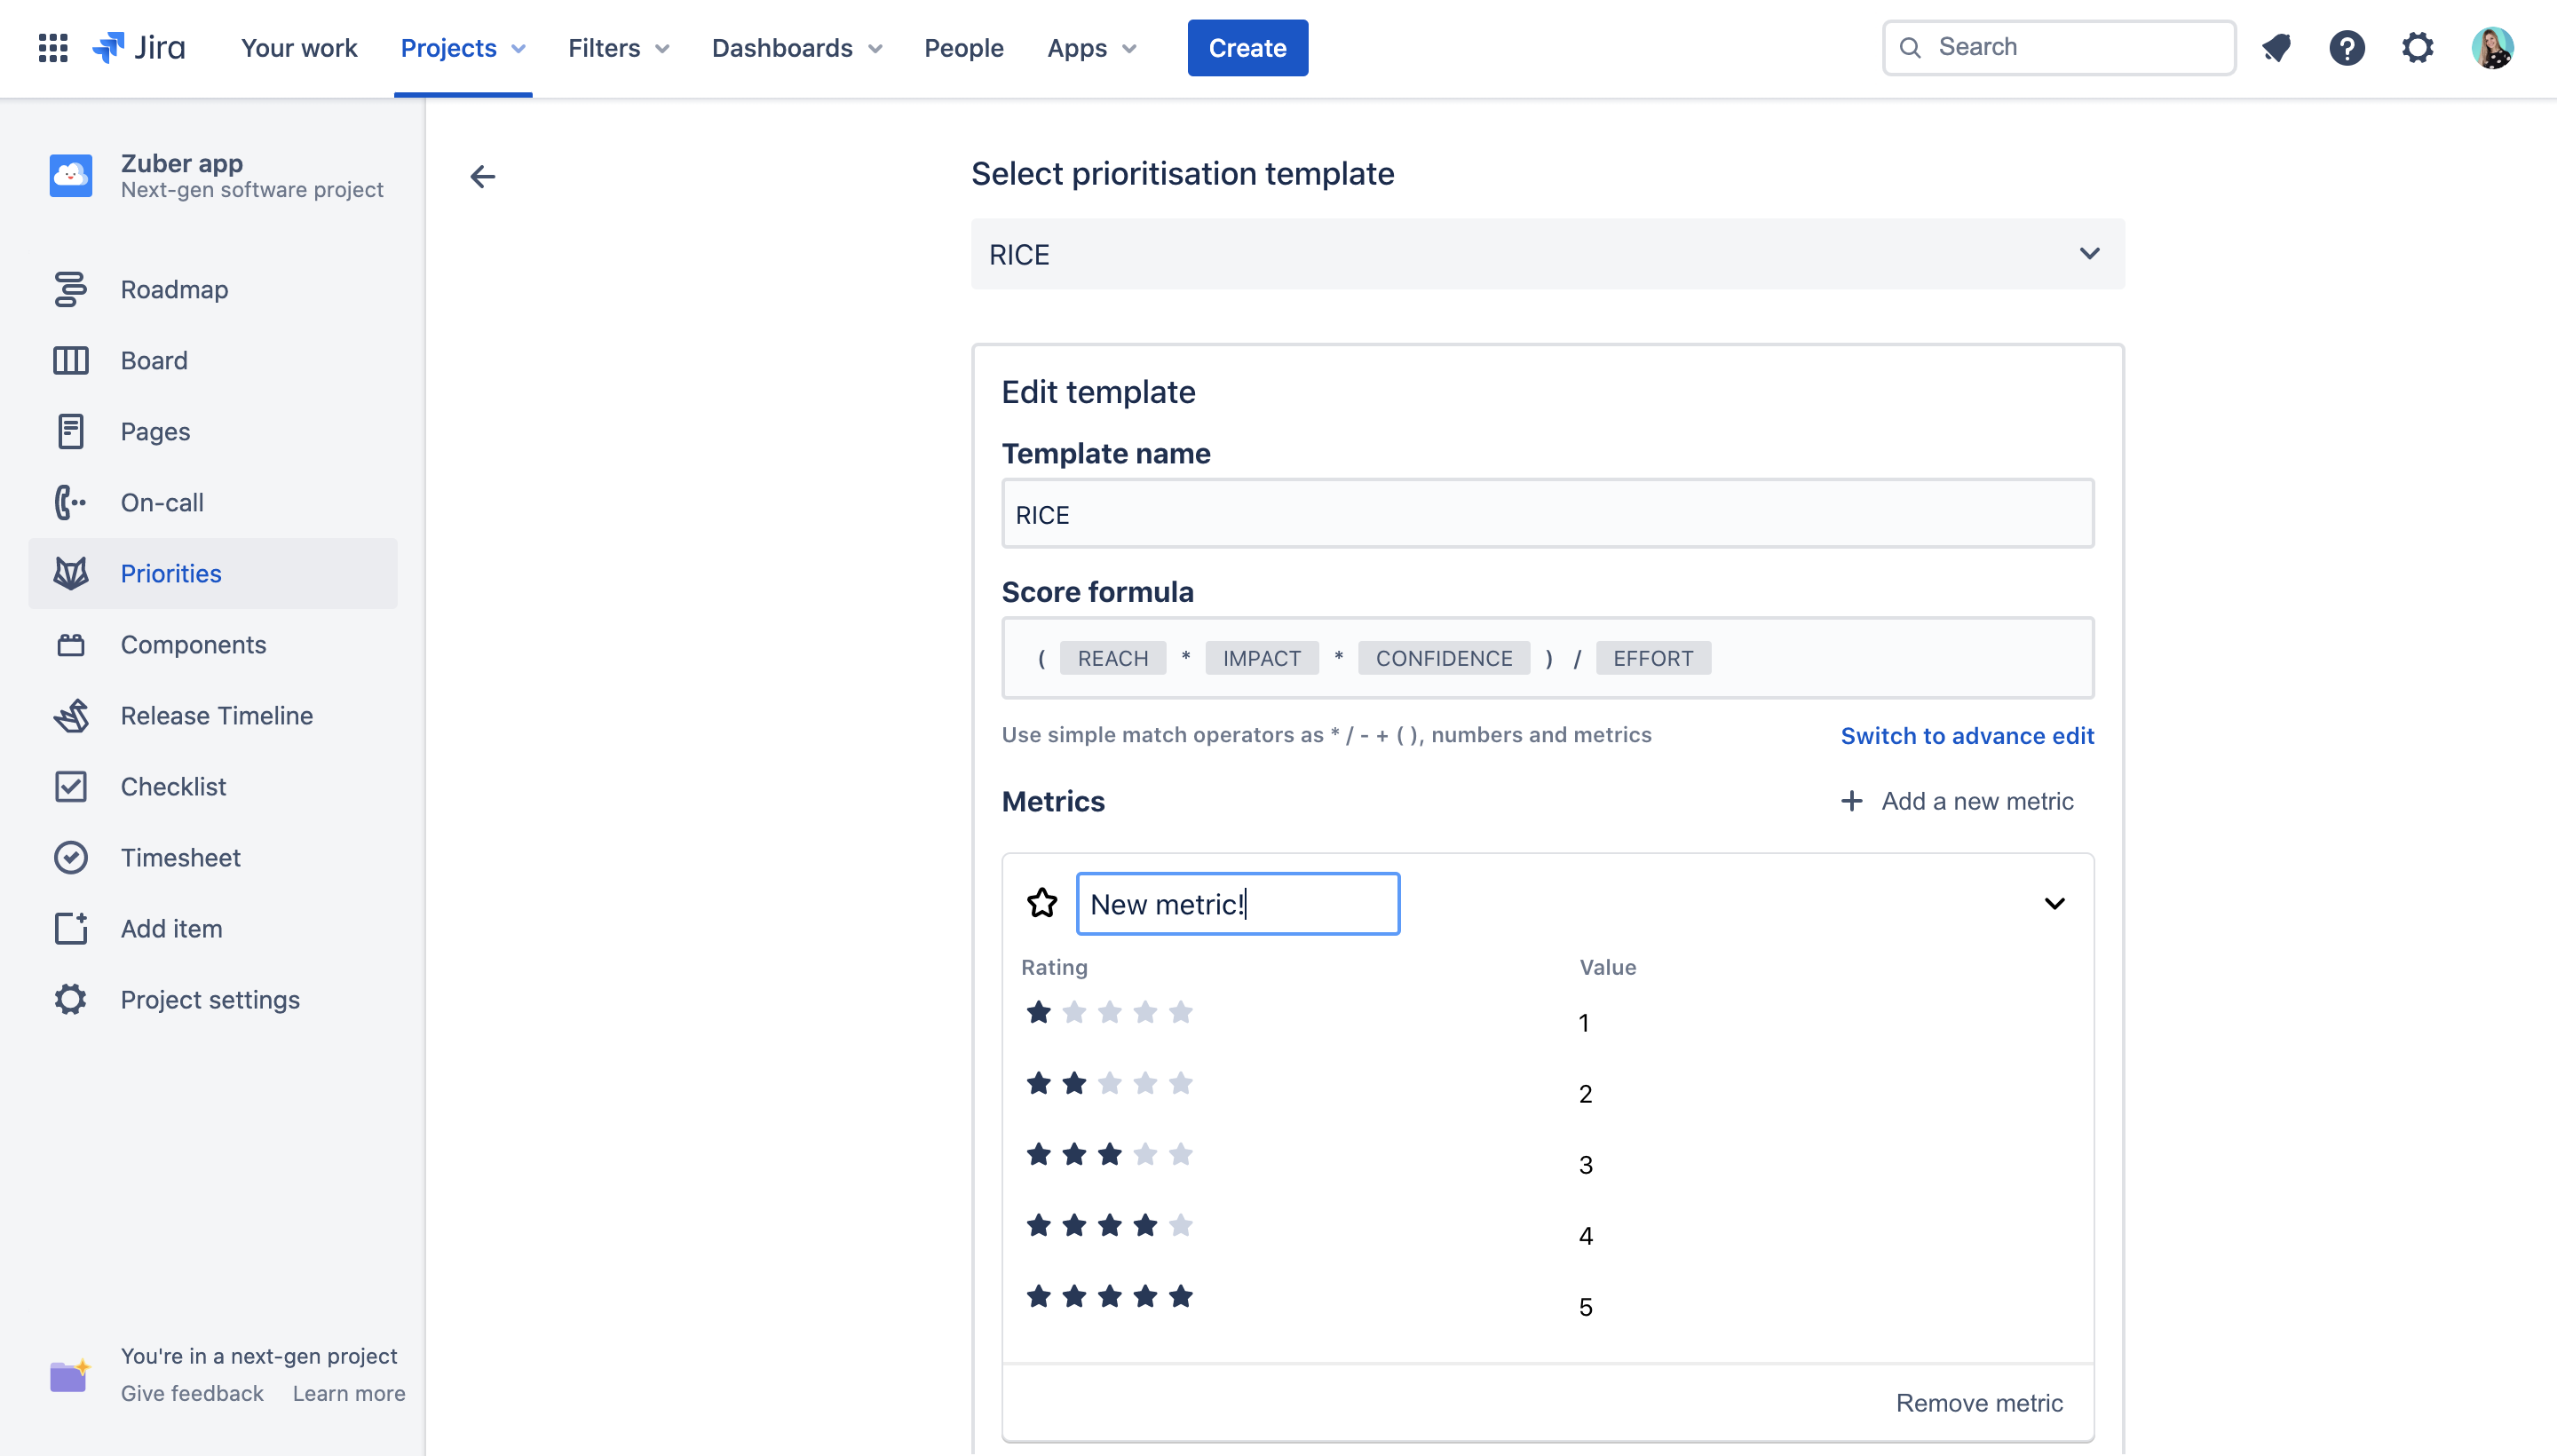Go to Your work tab
The width and height of the screenshot is (2557, 1456).
click(298, 47)
